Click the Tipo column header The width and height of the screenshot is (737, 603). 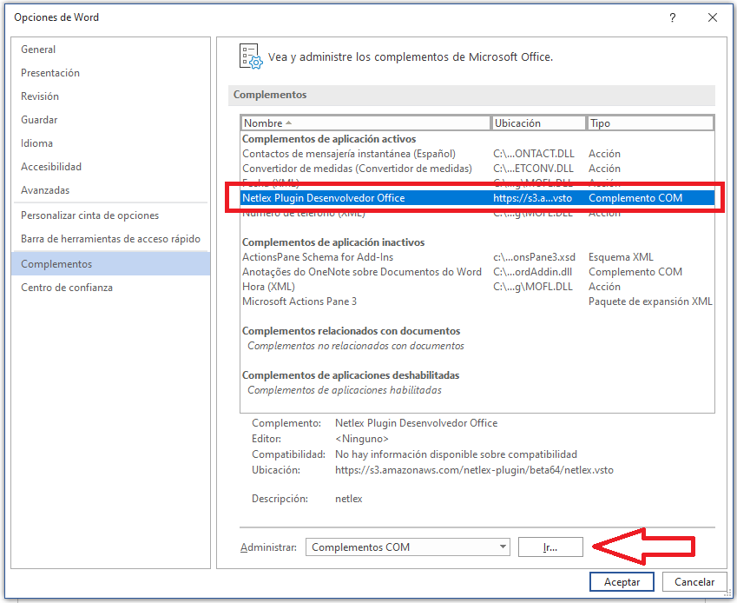pyautogui.click(x=650, y=123)
